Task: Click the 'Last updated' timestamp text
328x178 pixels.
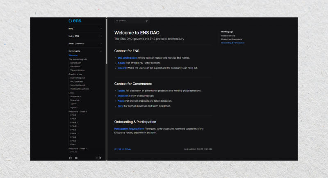Action: (198, 149)
